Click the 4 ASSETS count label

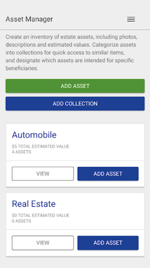[x=21, y=152]
